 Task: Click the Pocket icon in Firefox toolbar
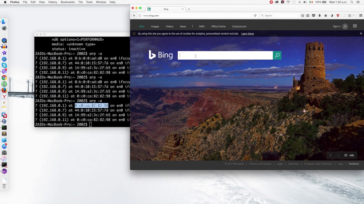click(x=314, y=16)
